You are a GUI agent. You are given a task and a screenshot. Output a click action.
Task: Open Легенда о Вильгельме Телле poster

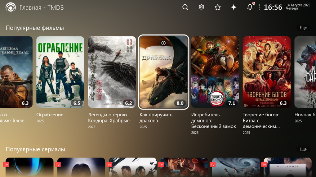(x=16, y=72)
